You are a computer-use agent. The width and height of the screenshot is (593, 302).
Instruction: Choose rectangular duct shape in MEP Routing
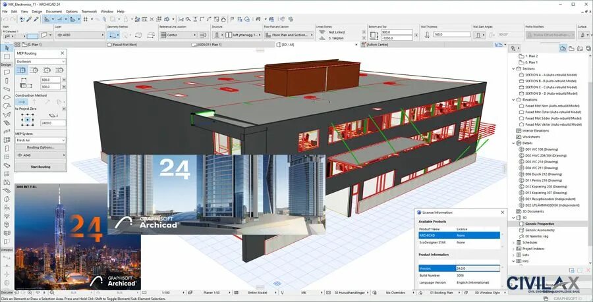pyautogui.click(x=22, y=70)
